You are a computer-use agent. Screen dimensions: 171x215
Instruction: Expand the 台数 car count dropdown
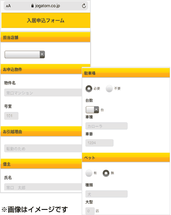pyautogui.click(x=92, y=110)
